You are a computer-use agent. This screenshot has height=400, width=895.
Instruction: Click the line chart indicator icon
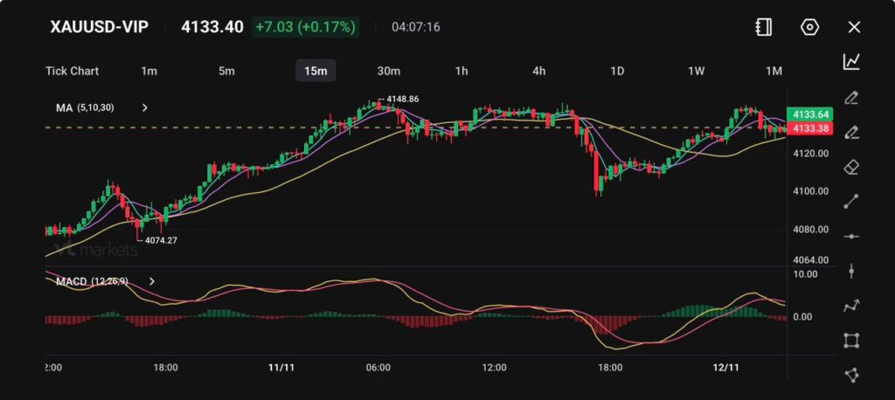851,61
